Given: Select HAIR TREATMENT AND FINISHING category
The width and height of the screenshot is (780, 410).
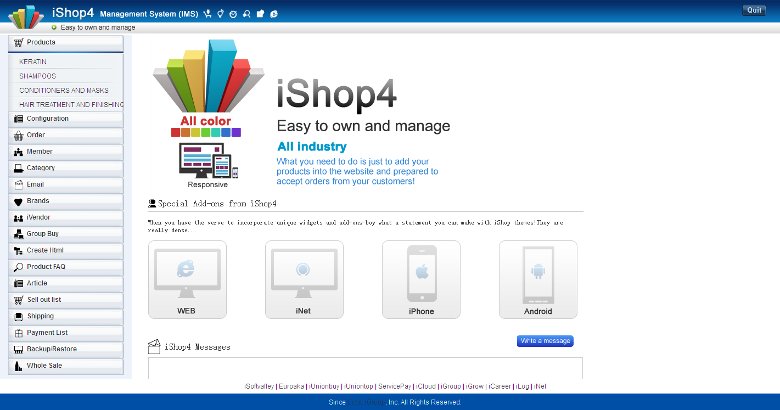Looking at the screenshot, I should [x=71, y=105].
